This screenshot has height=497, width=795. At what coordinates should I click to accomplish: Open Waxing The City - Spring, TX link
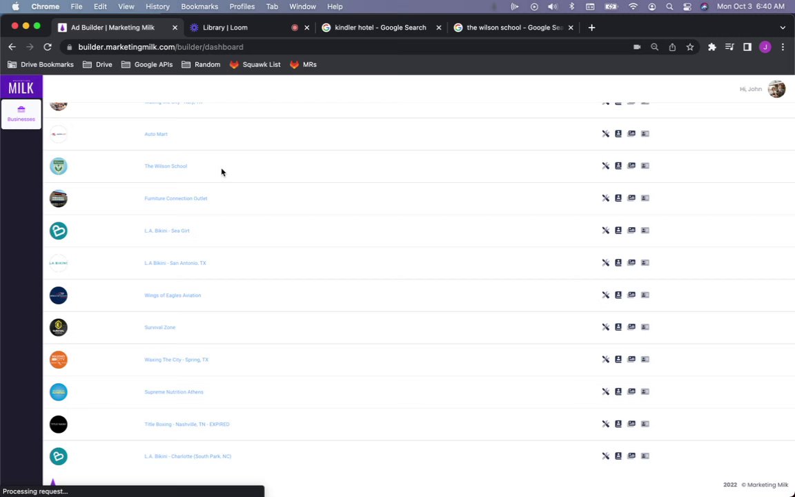pos(177,360)
